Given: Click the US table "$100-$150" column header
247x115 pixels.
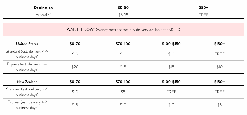Looking at the screenshot, I should coord(171,44).
